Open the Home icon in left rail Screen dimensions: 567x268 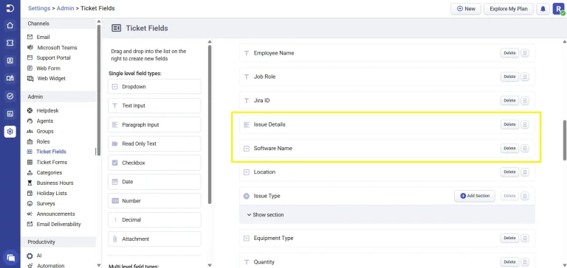click(x=10, y=25)
